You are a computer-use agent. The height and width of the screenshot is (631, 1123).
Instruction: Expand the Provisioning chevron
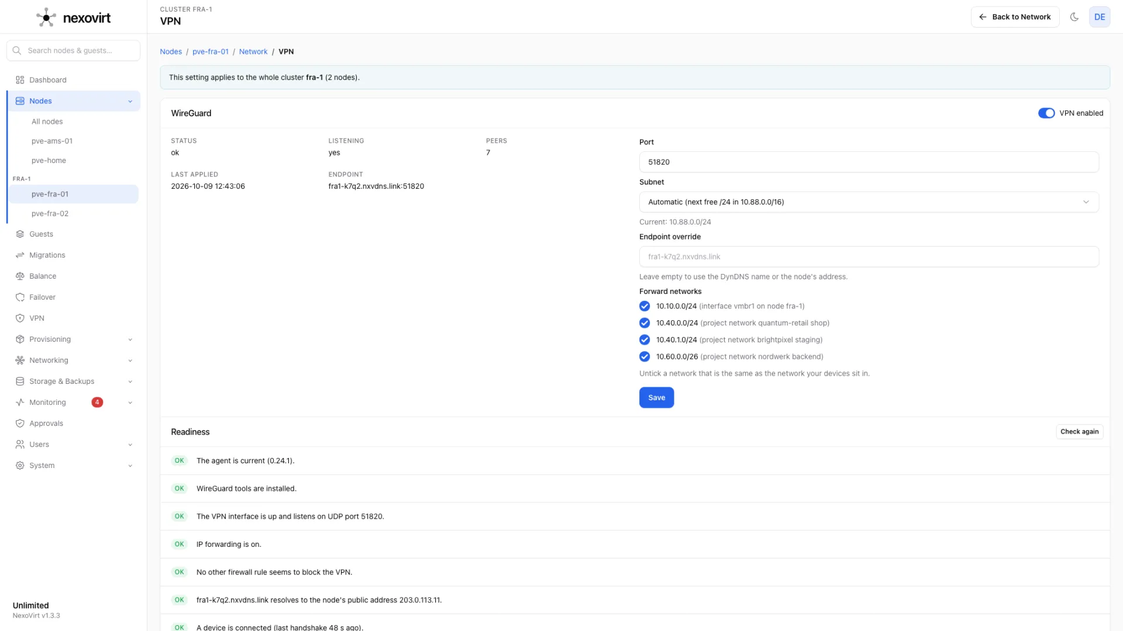[130, 339]
